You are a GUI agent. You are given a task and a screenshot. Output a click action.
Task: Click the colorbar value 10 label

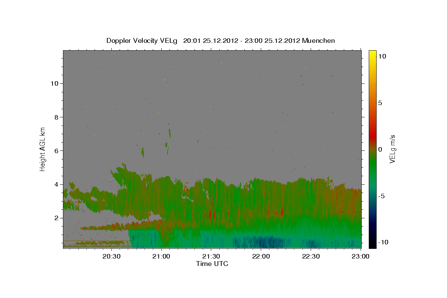pyautogui.click(x=382, y=56)
